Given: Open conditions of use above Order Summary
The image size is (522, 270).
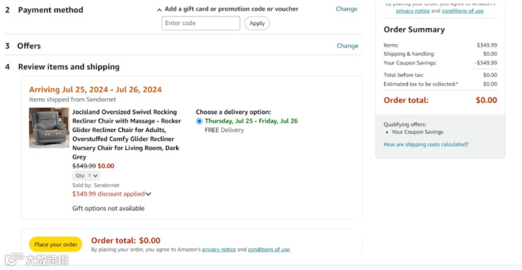Looking at the screenshot, I should pyautogui.click(x=462, y=11).
